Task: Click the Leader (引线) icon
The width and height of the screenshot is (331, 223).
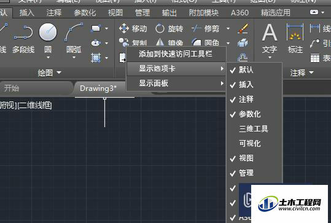Action: pyautogui.click(x=315, y=43)
